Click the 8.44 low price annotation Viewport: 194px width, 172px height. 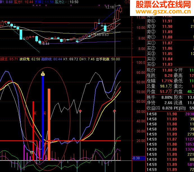click(x=46, y=44)
